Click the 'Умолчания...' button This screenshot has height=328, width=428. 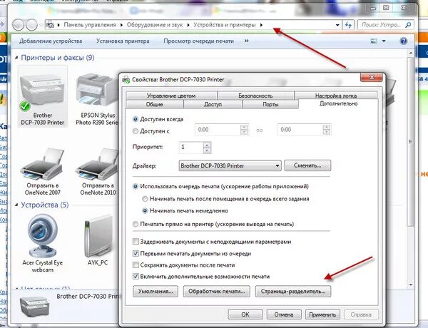pos(156,291)
